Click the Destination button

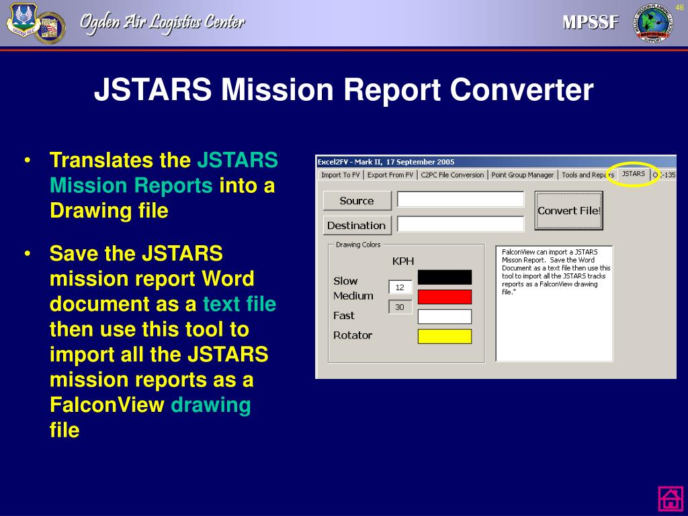coord(357,226)
